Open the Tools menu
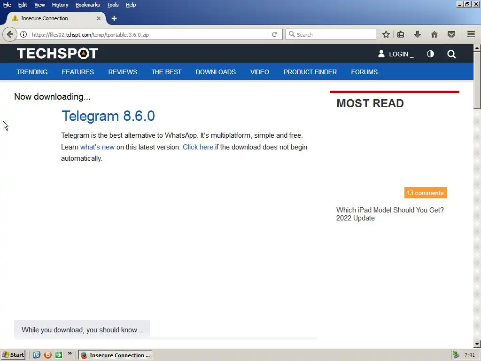Viewport: 481px width, 361px height. [113, 5]
